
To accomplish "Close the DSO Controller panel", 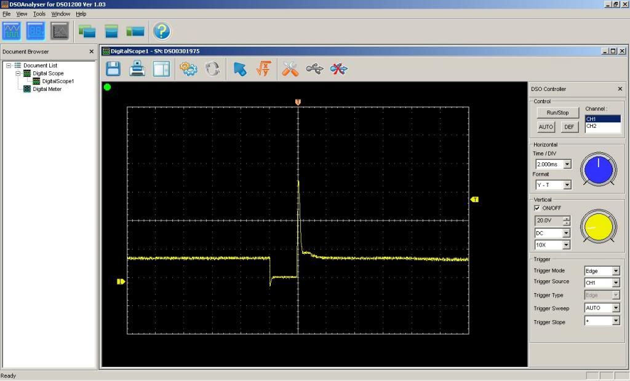I will 620,88.
